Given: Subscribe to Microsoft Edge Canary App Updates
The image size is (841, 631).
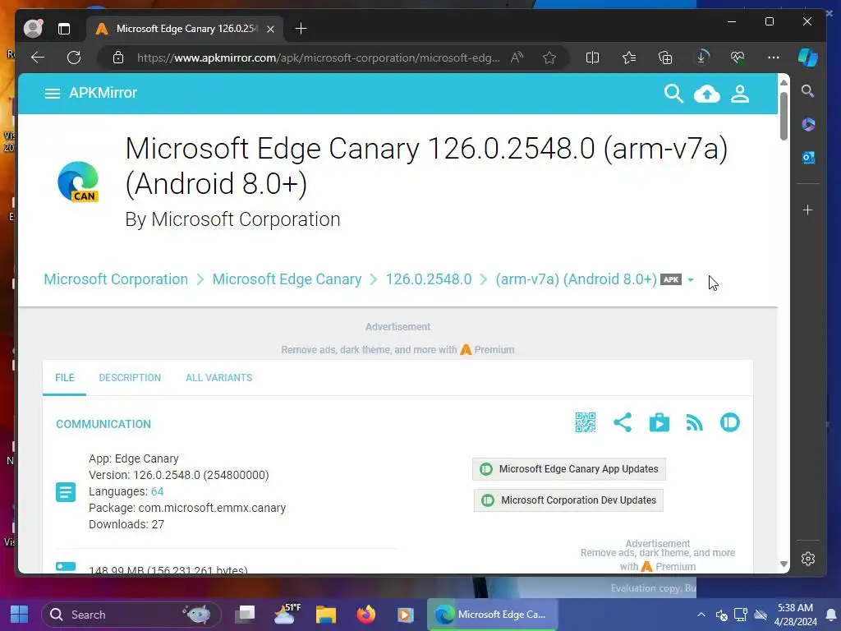Looking at the screenshot, I should tap(569, 469).
